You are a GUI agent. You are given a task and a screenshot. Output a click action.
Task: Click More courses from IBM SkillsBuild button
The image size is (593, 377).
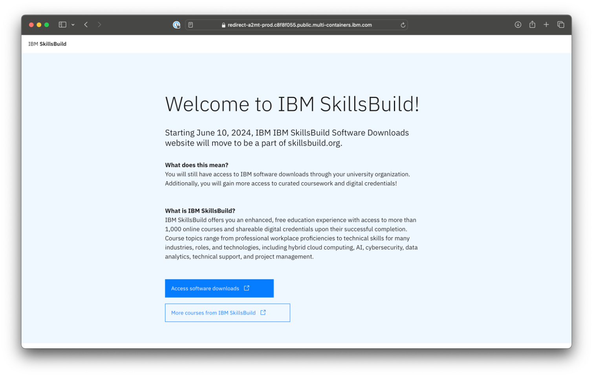coord(227,313)
